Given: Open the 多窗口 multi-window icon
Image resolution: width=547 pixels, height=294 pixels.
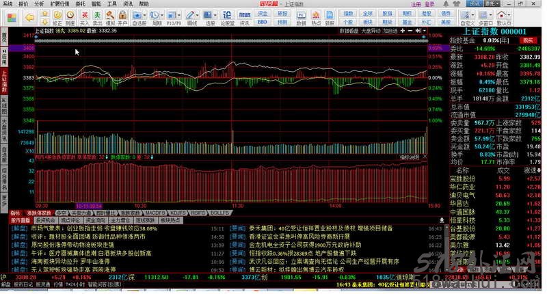Looking at the screenshot, I should click(x=483, y=15).
